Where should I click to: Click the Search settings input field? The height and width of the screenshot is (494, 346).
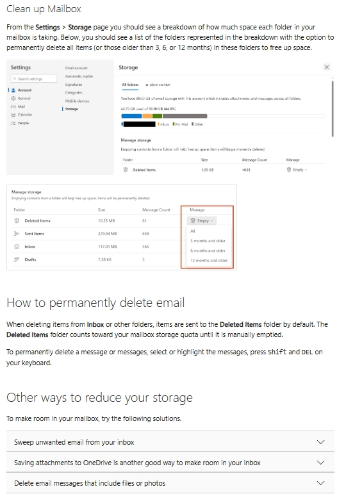[34, 79]
